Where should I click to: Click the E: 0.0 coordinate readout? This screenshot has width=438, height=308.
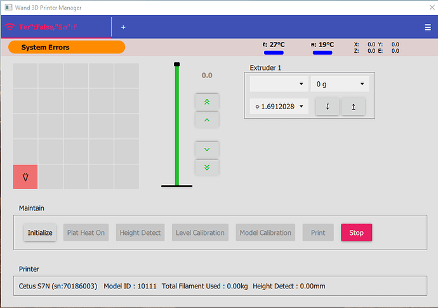click(x=388, y=51)
